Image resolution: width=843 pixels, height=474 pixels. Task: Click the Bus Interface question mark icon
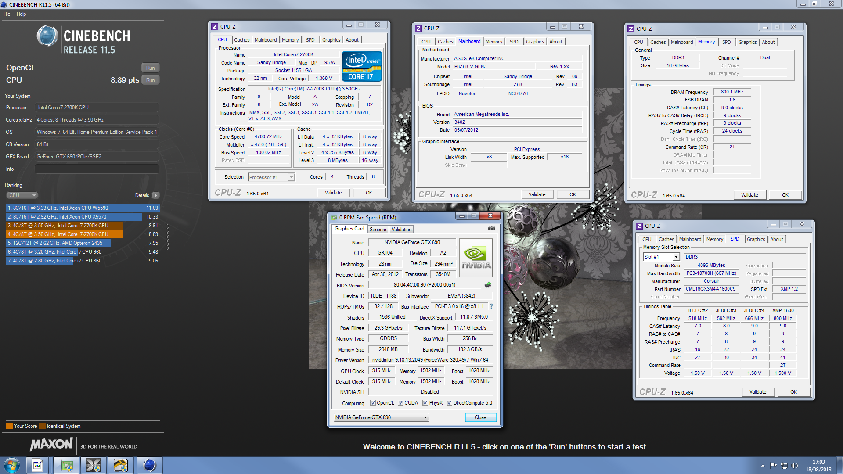point(491,306)
